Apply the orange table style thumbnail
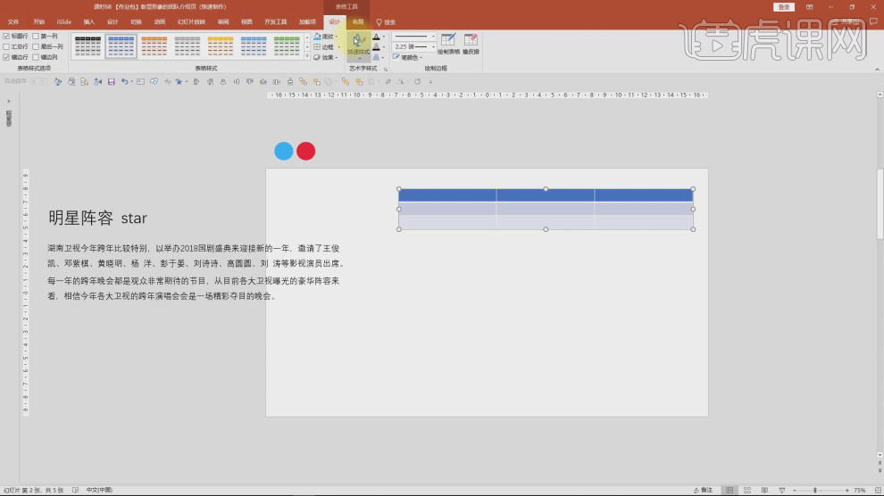Image resolution: width=884 pixels, height=496 pixels. tap(154, 46)
